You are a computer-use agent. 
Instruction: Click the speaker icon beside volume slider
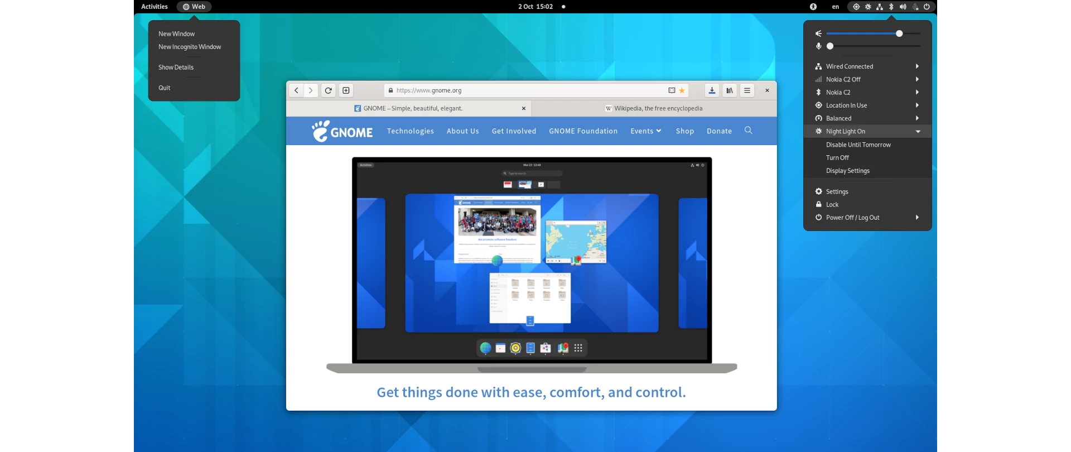818,33
